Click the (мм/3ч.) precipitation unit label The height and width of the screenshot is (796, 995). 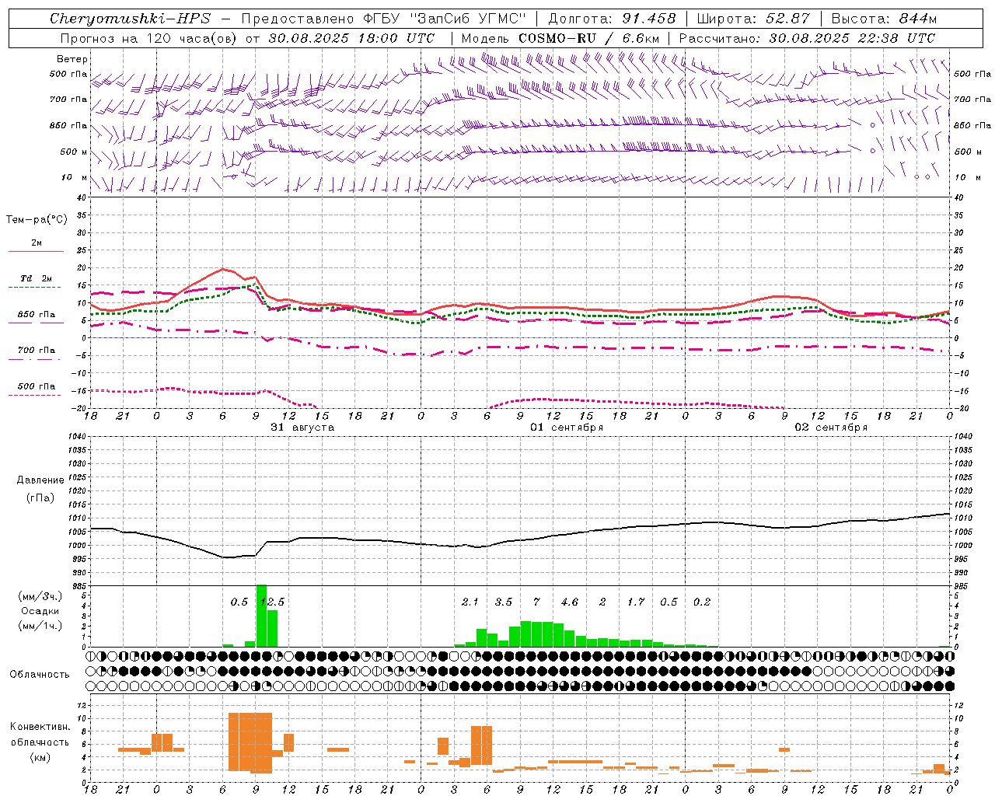pos(40,596)
